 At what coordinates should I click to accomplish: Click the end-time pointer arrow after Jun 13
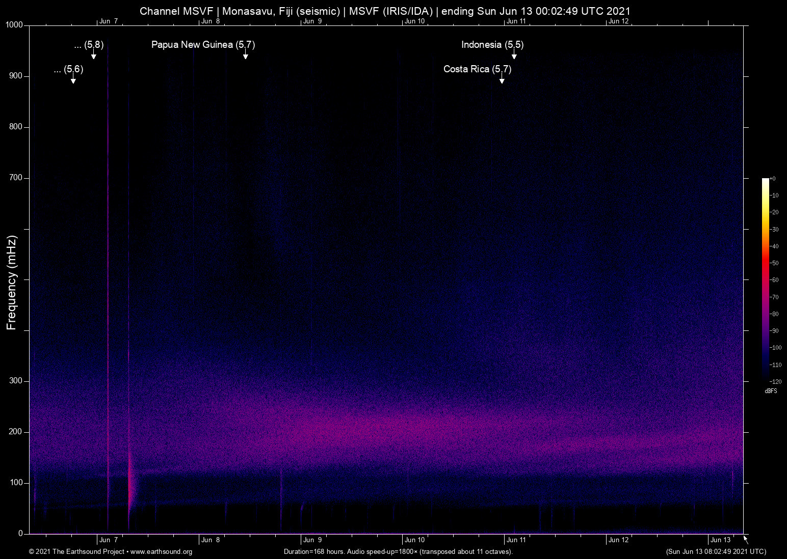(x=746, y=540)
